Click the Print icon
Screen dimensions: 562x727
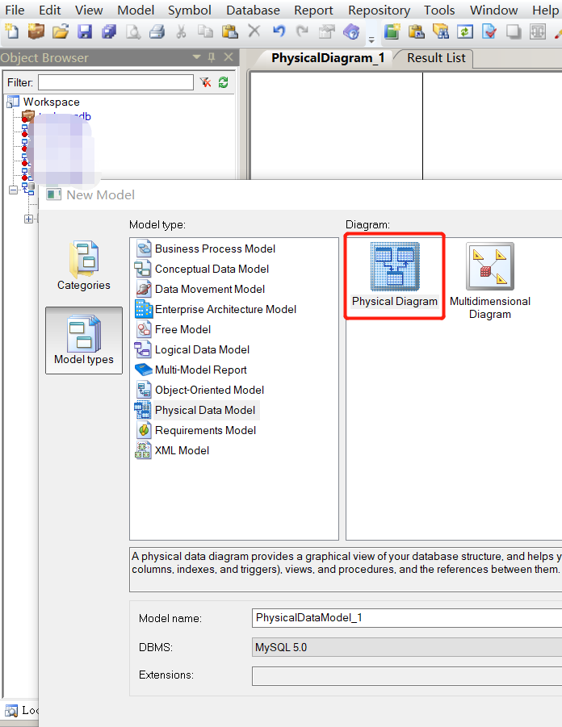click(x=157, y=31)
